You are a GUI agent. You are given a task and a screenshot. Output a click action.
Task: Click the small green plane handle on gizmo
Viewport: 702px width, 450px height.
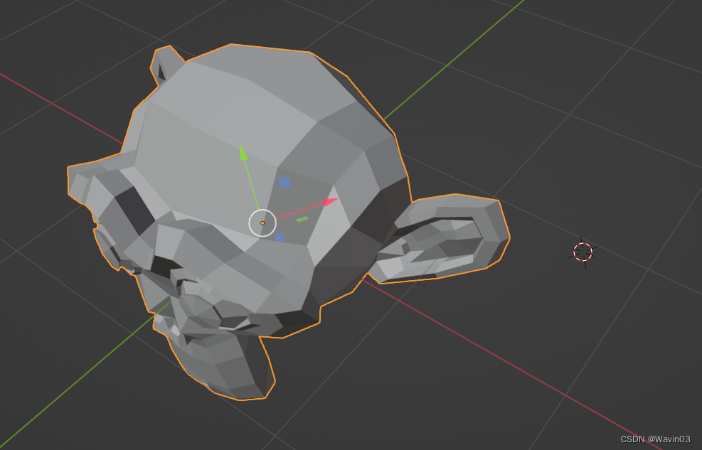click(302, 219)
